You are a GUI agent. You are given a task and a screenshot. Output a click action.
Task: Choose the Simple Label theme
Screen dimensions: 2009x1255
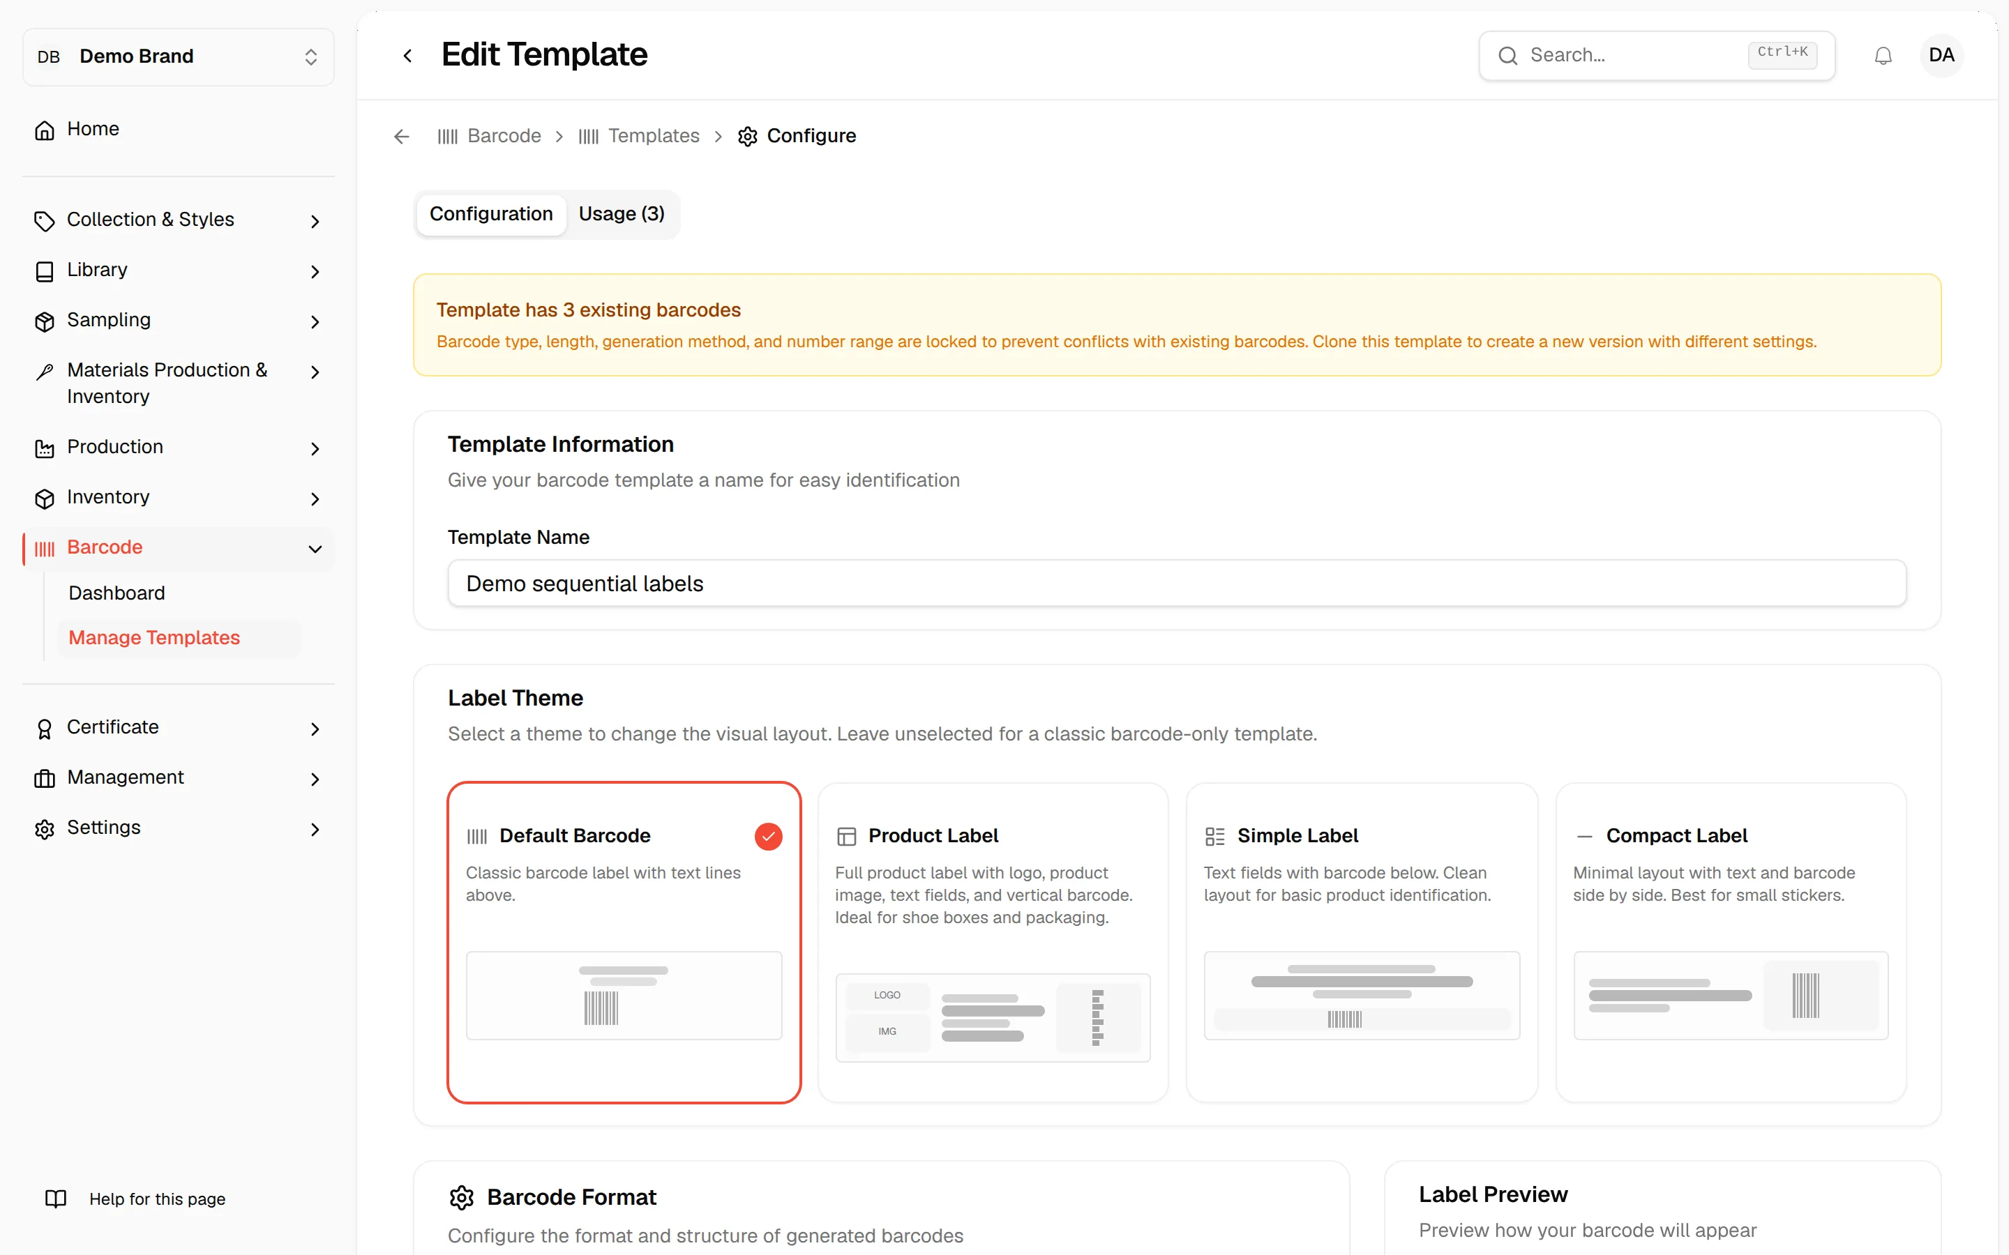tap(1362, 942)
